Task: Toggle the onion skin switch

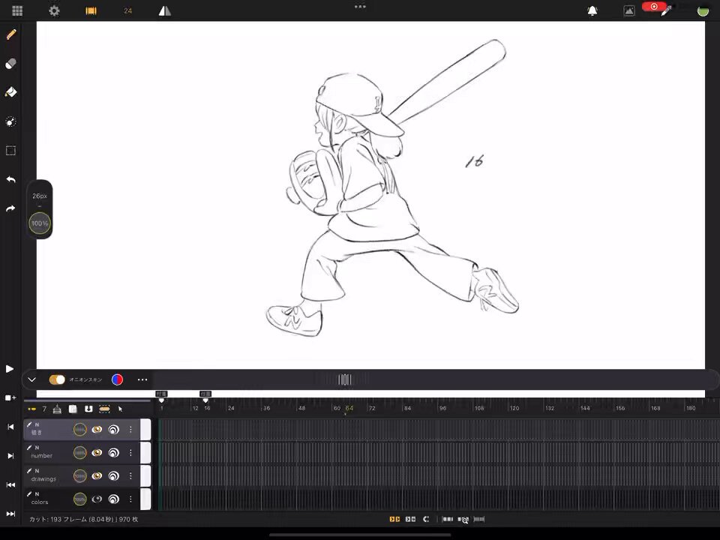Action: click(57, 379)
